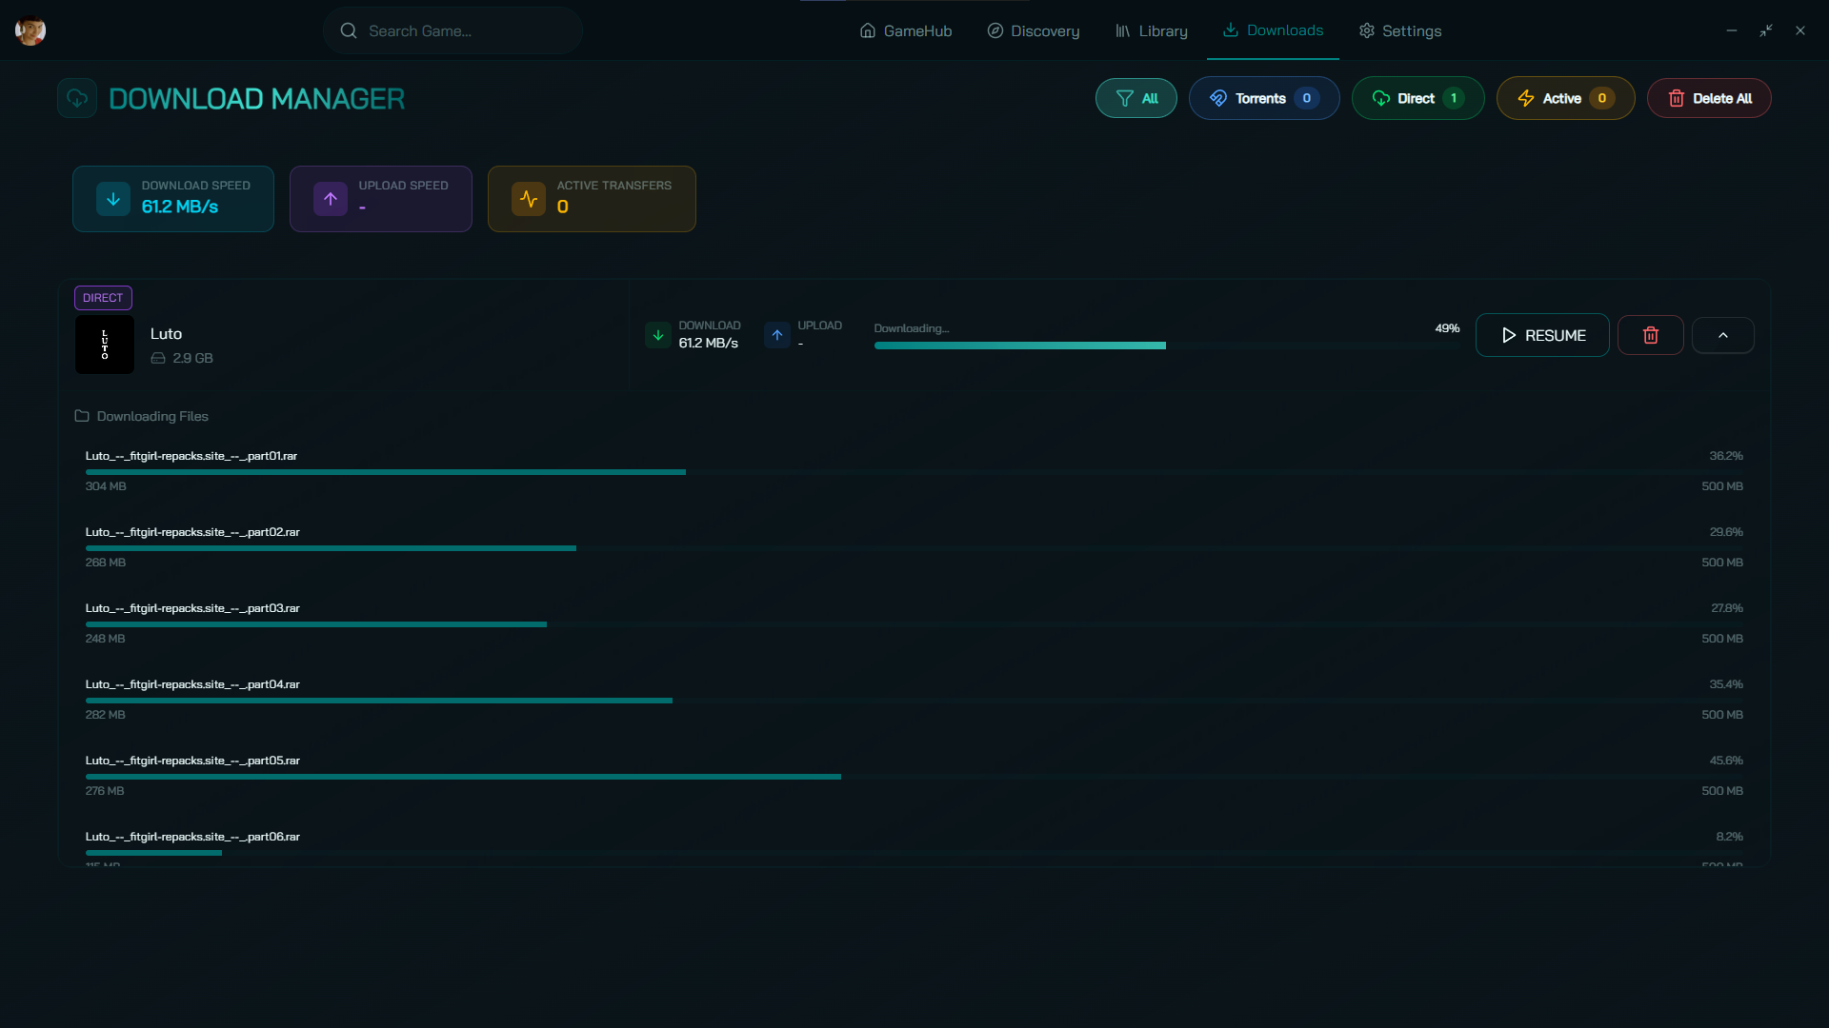Viewport: 1829px width, 1028px height.
Task: Click the part04.rar file name
Action: click(x=192, y=684)
